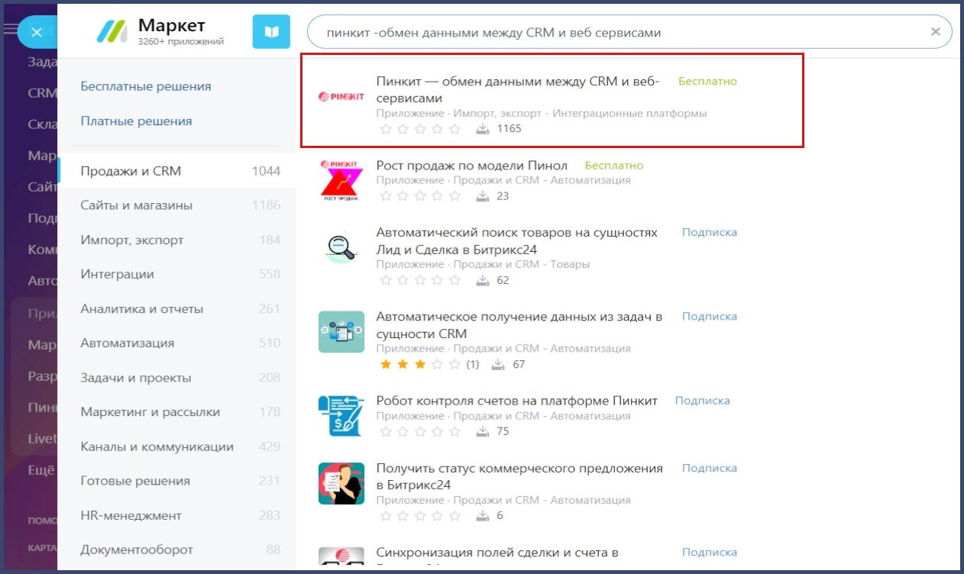964x574 pixels.
Task: Select the Продажи и CRM category
Action: click(131, 171)
